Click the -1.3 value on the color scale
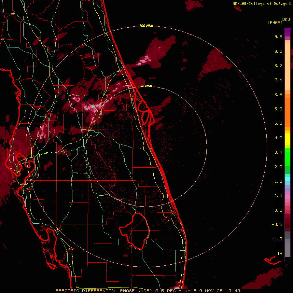This screenshot has height=293, width=293. coord(277,239)
